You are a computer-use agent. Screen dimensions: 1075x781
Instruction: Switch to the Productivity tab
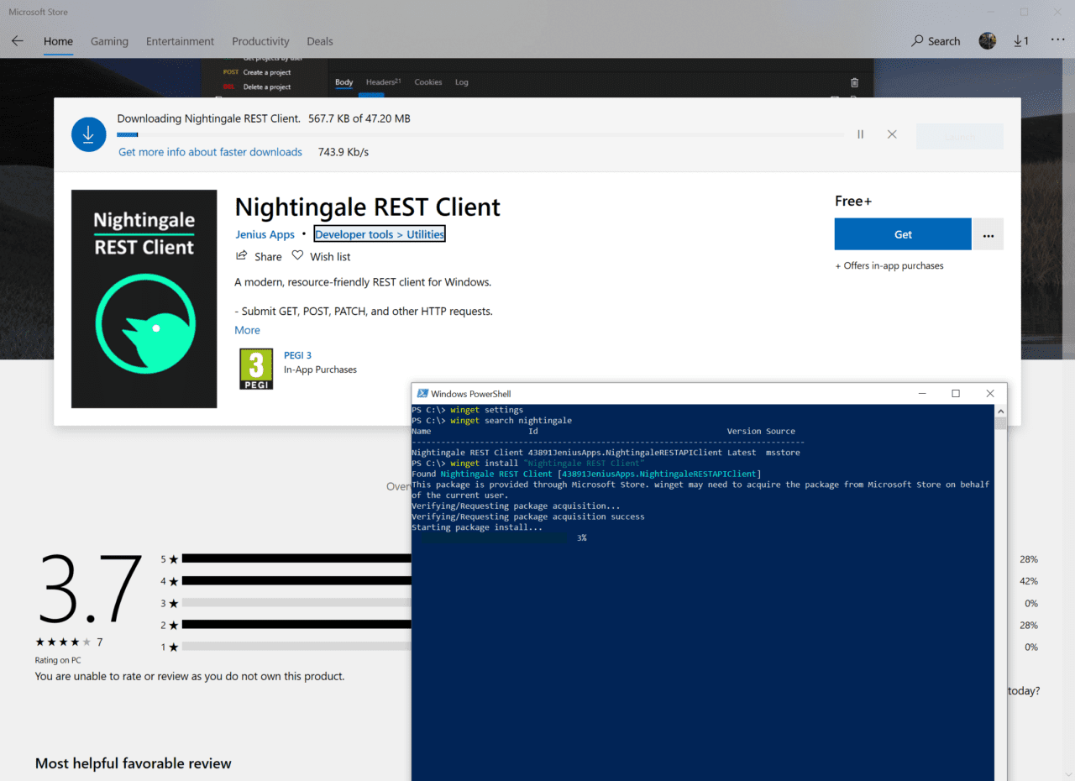[260, 41]
